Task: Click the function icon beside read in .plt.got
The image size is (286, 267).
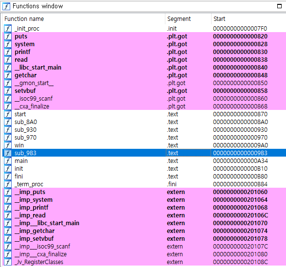Action: tap(8, 60)
